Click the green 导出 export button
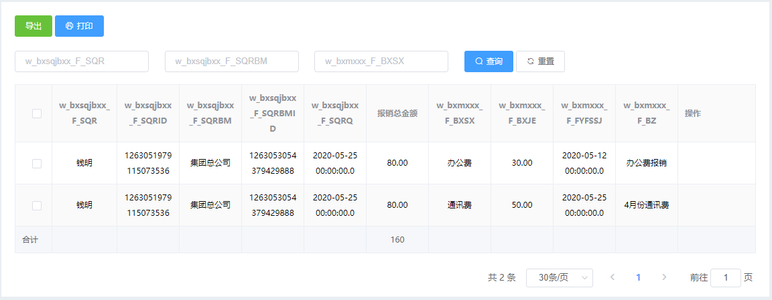The image size is (772, 300). pos(34,26)
